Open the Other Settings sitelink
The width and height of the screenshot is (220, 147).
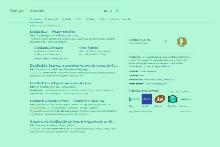89,48
